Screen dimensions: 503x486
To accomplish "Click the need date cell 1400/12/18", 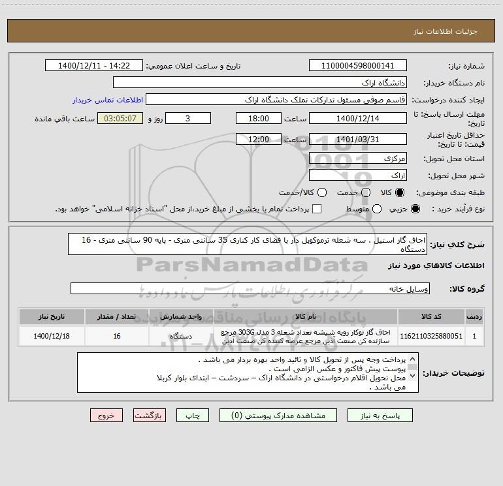I will (52, 336).
